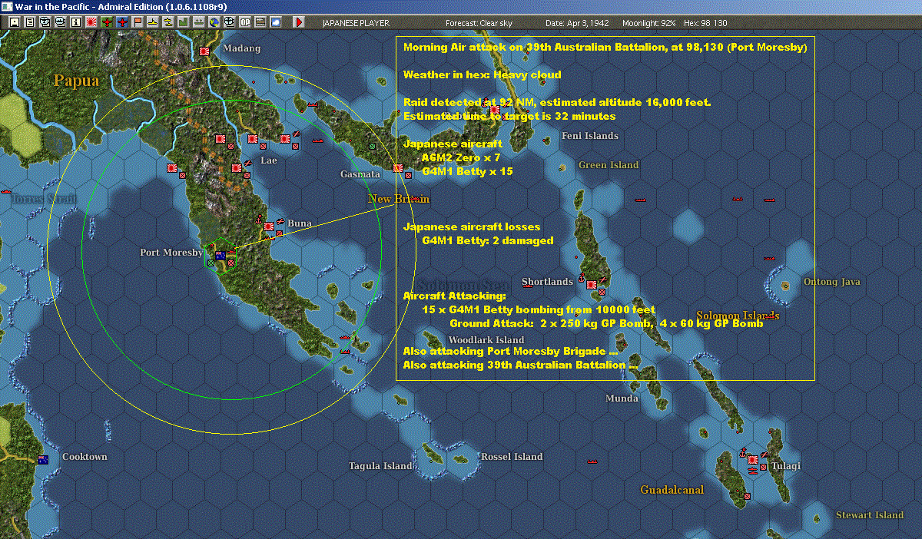Click the 'A6M2 Zero x 7' line

pyautogui.click(x=461, y=157)
